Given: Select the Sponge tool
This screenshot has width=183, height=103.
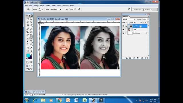Looking at the screenshot, I should [31, 38].
